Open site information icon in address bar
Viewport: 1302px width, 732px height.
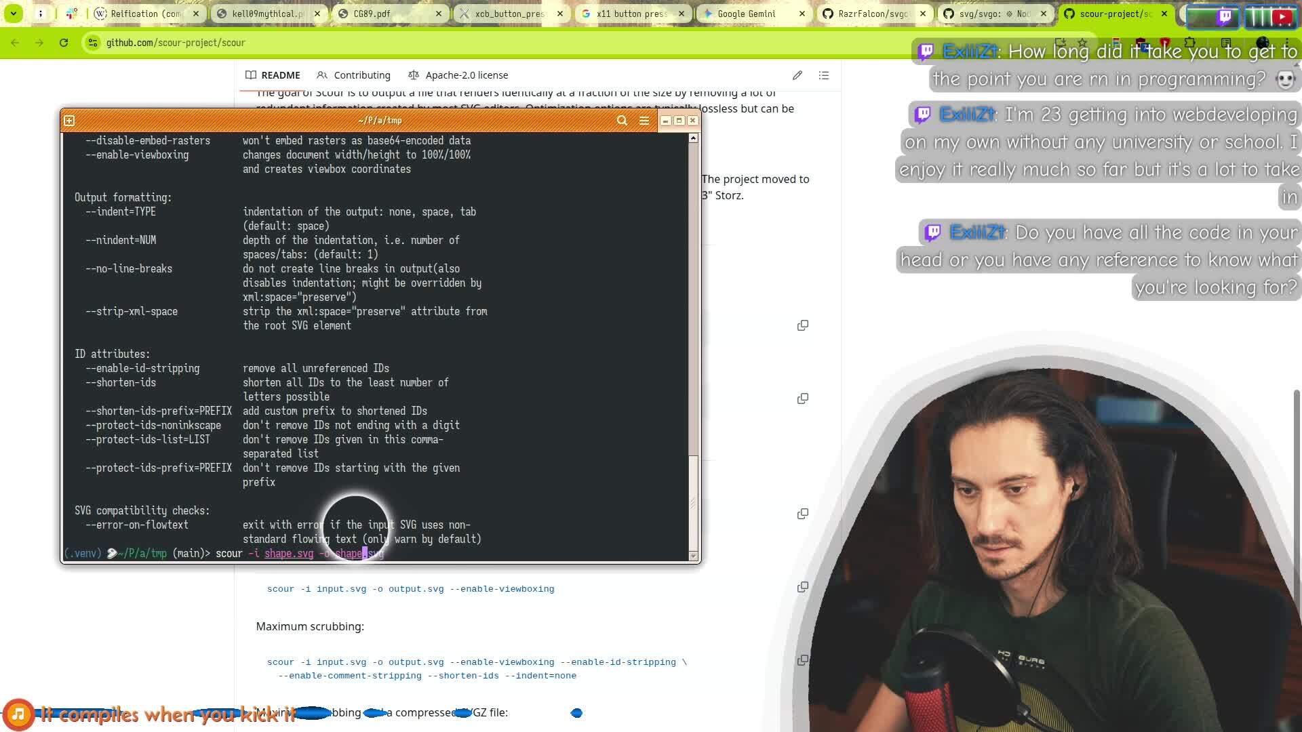coord(92,43)
